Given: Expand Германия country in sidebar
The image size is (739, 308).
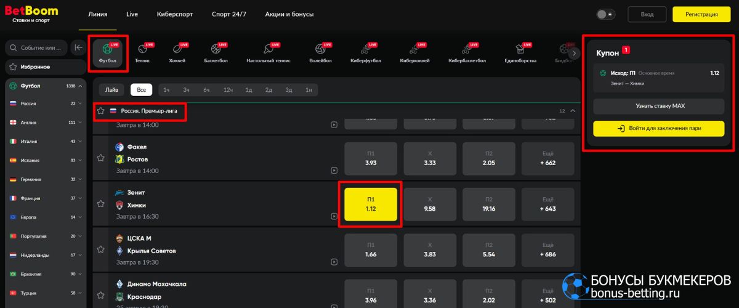Looking at the screenshot, I should (x=46, y=179).
